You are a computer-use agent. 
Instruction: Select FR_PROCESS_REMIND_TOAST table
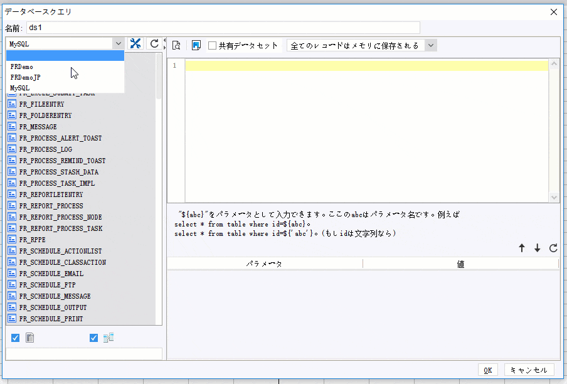coord(62,161)
